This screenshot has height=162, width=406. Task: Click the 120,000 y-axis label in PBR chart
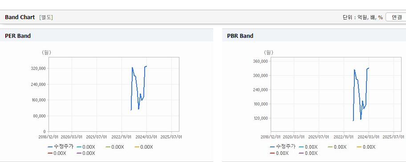[260, 118]
